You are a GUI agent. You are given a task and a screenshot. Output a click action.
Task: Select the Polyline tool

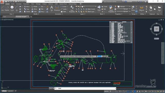7,8
